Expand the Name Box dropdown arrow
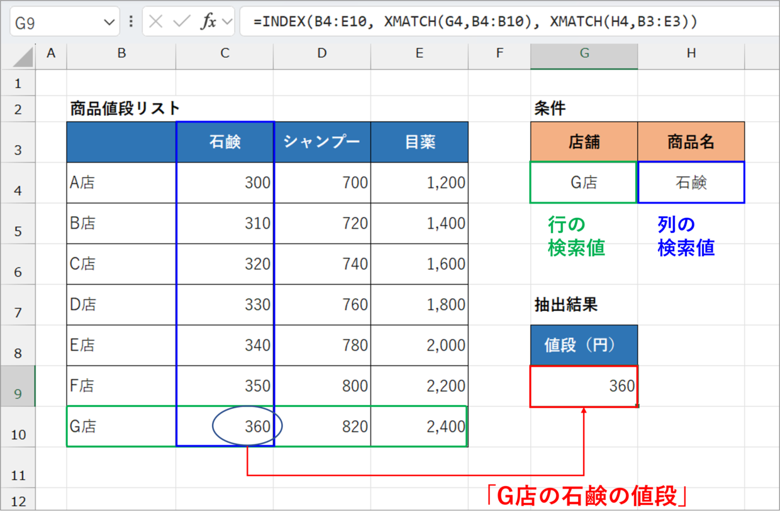This screenshot has height=525, width=780. click(108, 23)
